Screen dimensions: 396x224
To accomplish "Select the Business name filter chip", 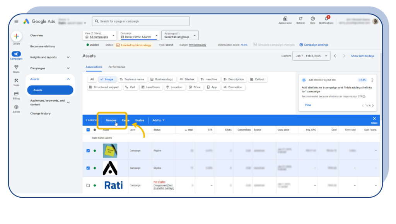I will [132, 79].
